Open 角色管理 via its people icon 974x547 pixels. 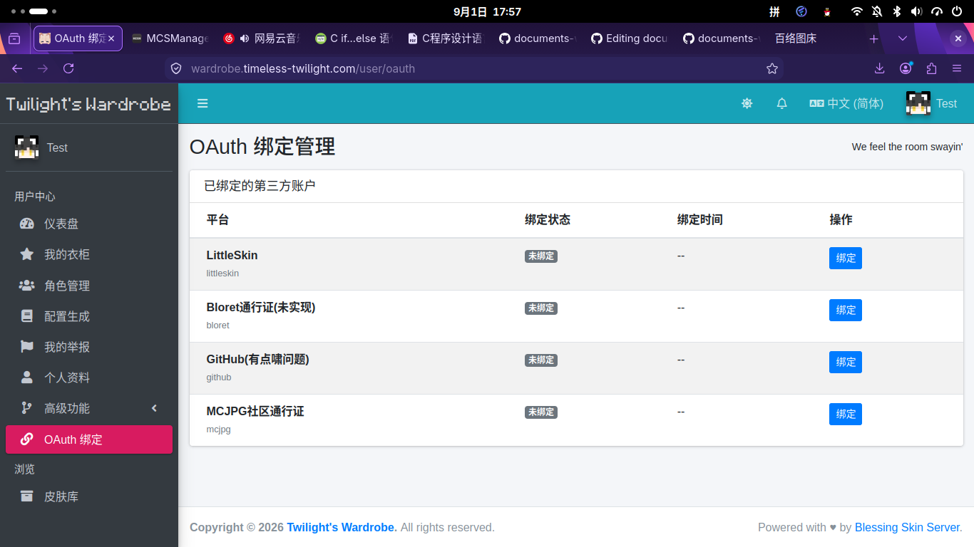pos(27,286)
